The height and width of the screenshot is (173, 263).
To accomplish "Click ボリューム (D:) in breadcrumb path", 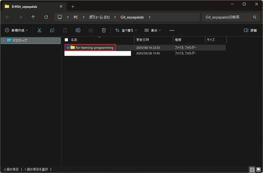I will (x=99, y=17).
